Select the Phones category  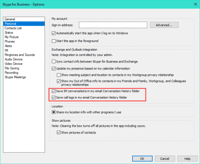[24, 41]
